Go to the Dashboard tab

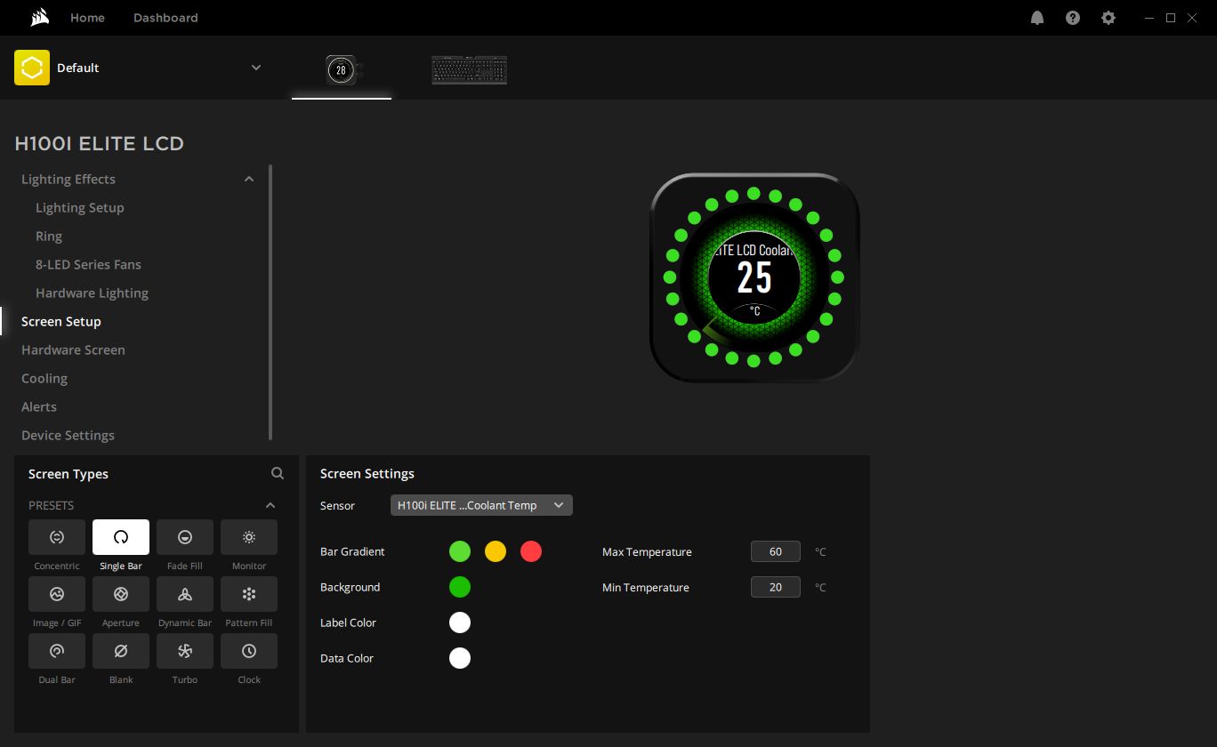pyautogui.click(x=165, y=18)
